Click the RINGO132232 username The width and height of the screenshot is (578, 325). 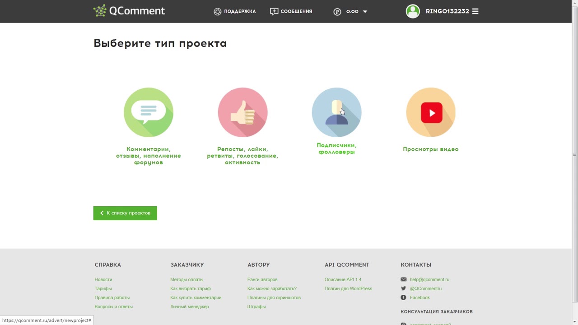pyautogui.click(x=447, y=11)
